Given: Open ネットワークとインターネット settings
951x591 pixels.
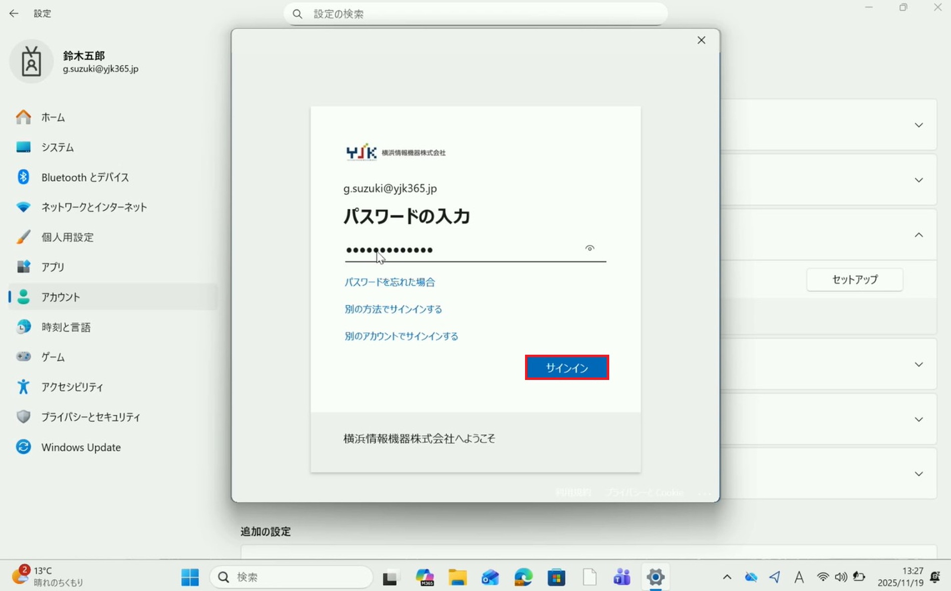Looking at the screenshot, I should [x=94, y=207].
